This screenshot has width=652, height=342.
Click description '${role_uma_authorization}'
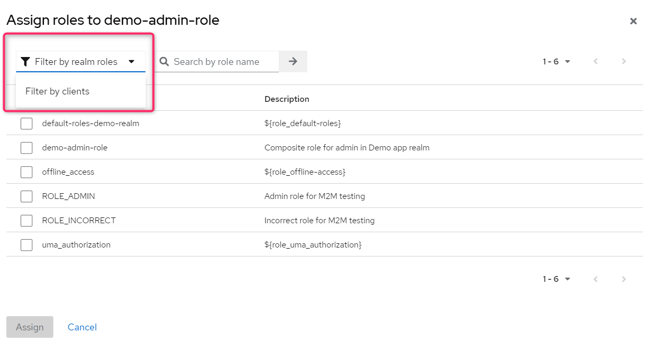click(x=313, y=245)
